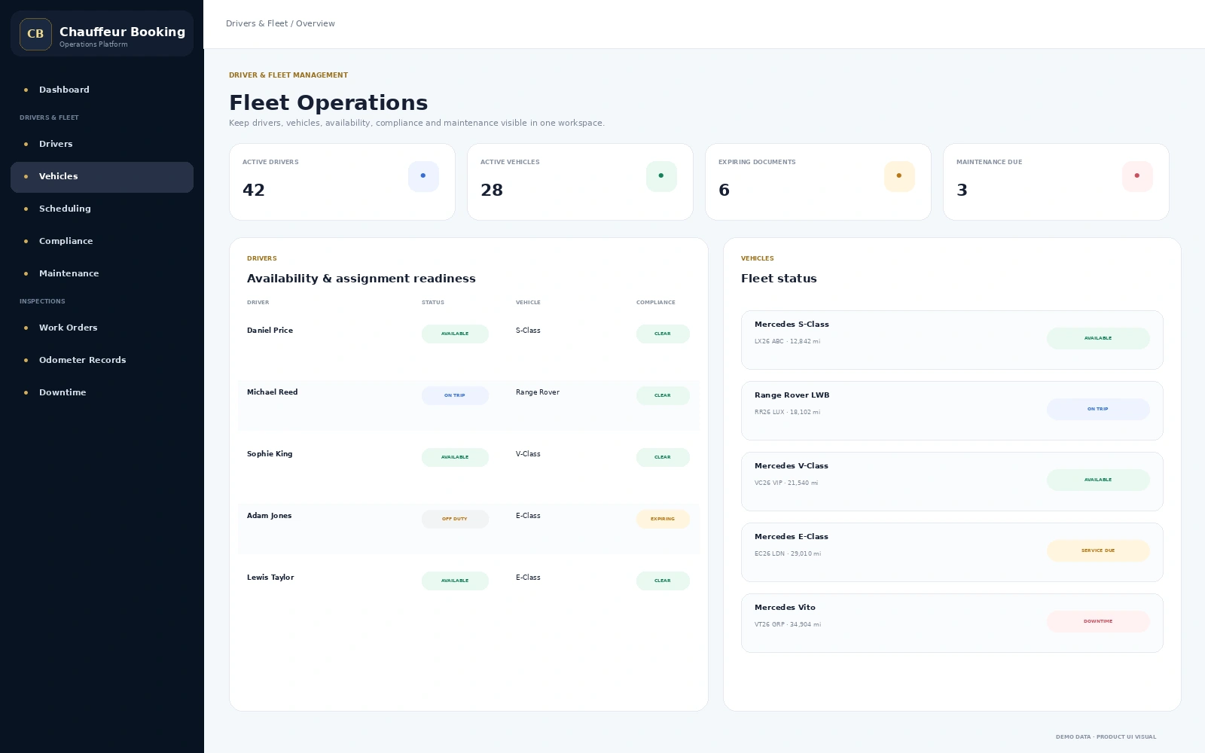Viewport: 1205px width, 753px height.
Task: Click the Active Vehicles count 28
Action: (492, 190)
